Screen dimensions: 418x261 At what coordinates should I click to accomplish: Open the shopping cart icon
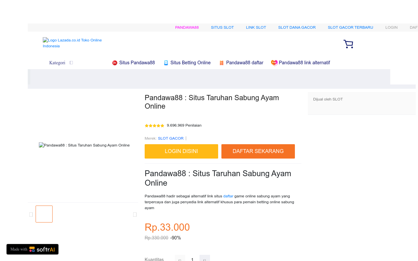tap(348, 44)
